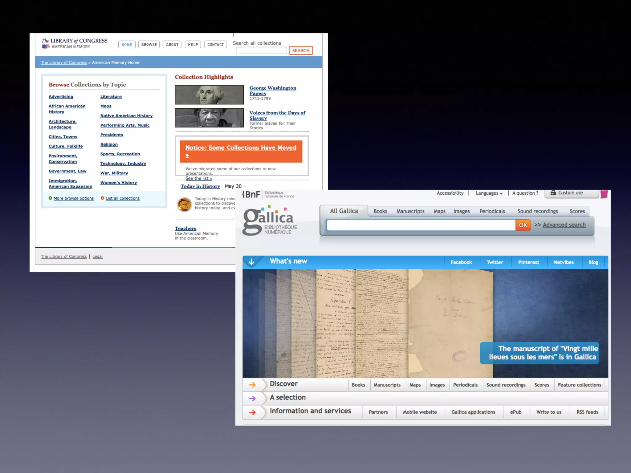This screenshot has height=473, width=631.
Task: Click the orange Discover arrow icon
Action: point(252,385)
